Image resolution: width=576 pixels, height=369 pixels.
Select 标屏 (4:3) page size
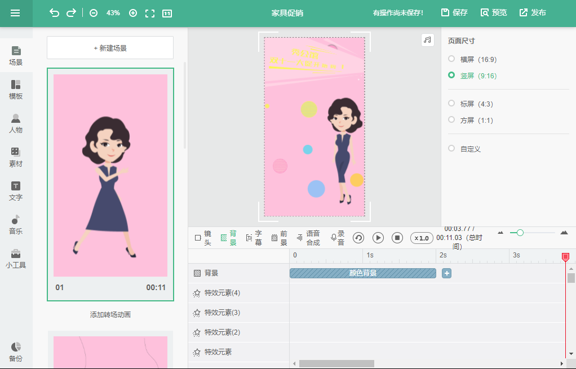point(471,104)
